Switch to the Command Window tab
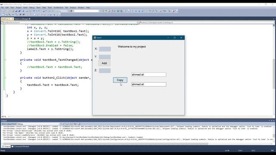The image size is (276, 155). click(20, 146)
